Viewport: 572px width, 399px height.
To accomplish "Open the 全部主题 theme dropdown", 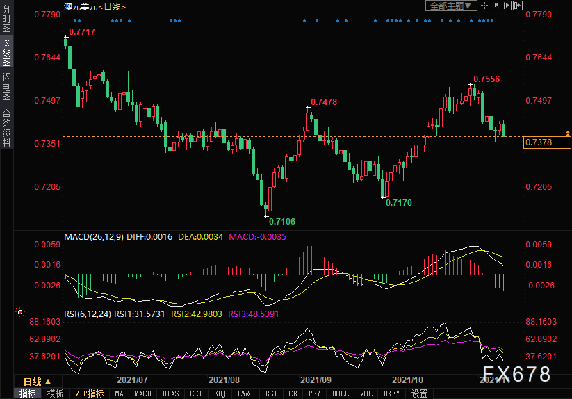I will point(450,6).
